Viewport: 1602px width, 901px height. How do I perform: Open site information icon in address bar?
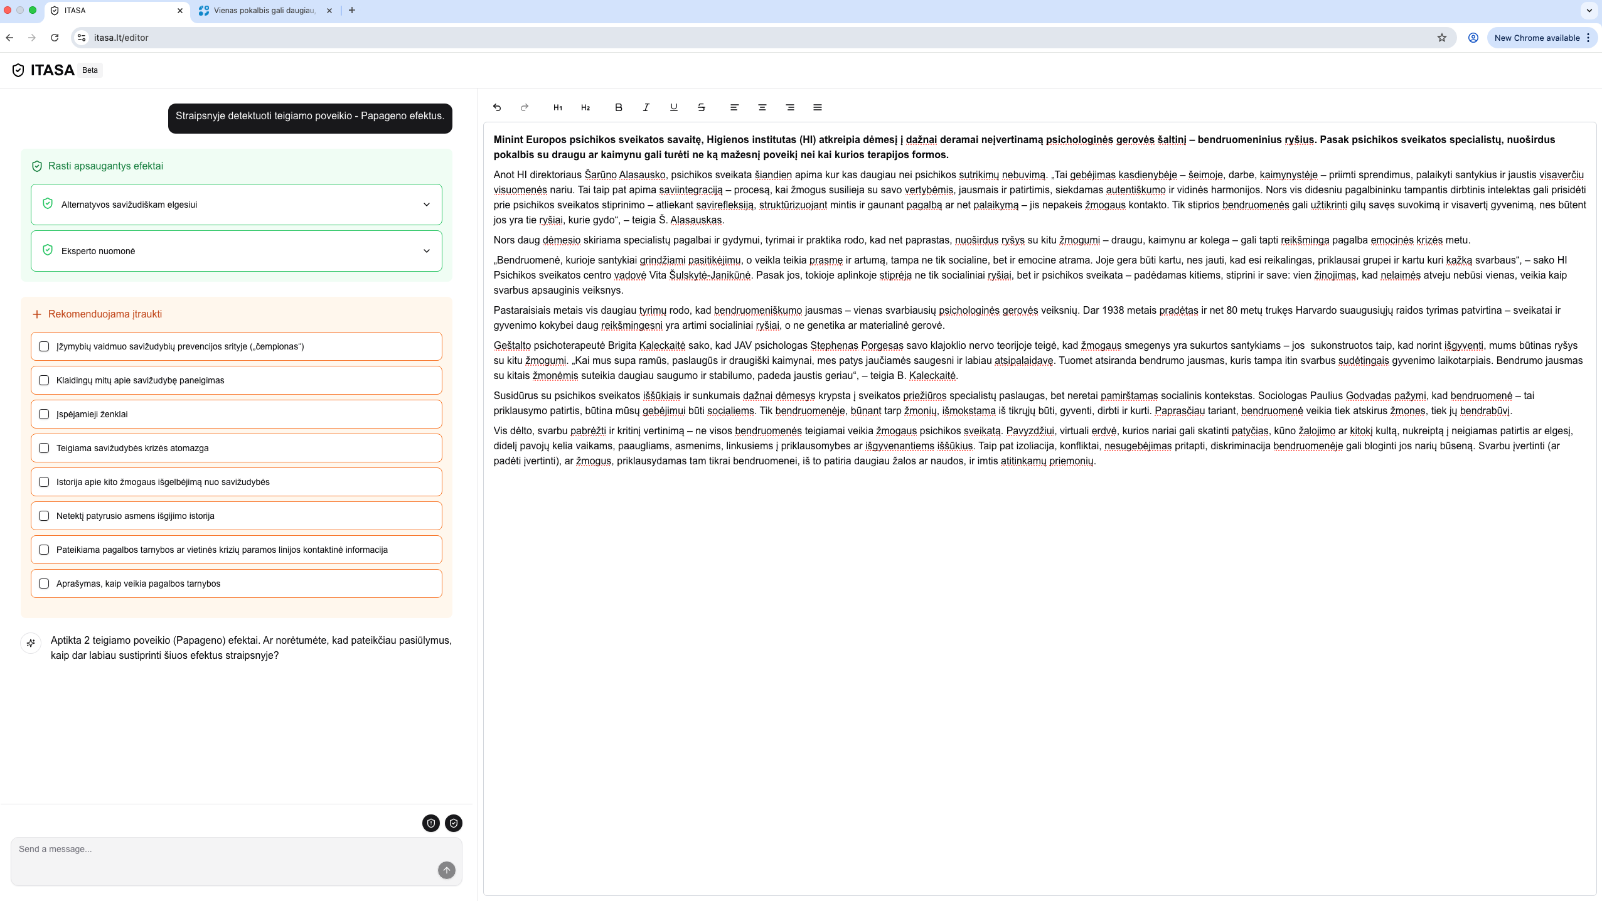(82, 38)
